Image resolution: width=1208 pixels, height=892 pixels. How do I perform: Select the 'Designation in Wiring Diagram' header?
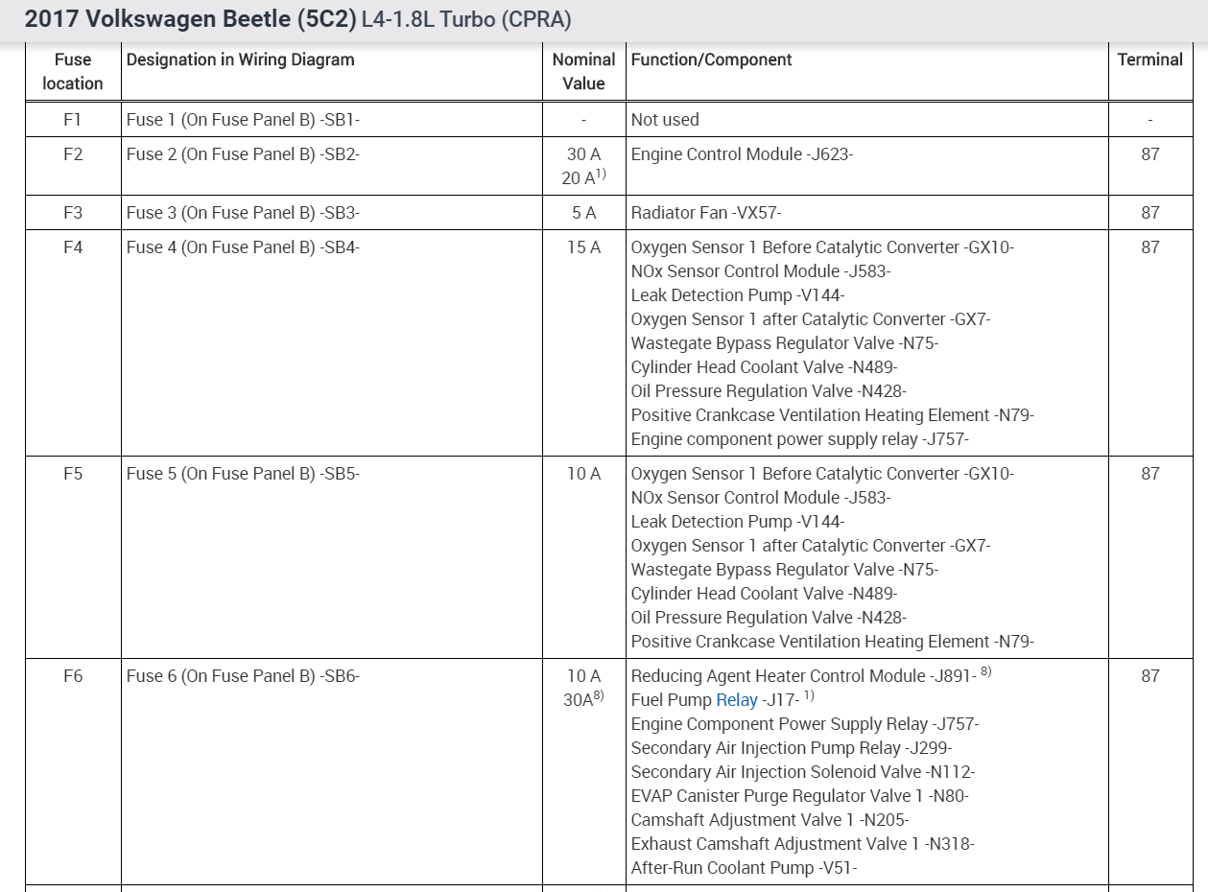click(x=240, y=59)
